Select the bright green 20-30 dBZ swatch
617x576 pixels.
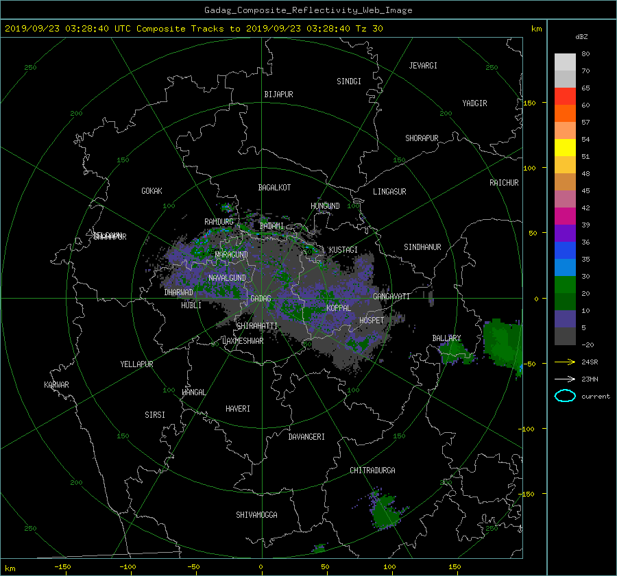565,285
